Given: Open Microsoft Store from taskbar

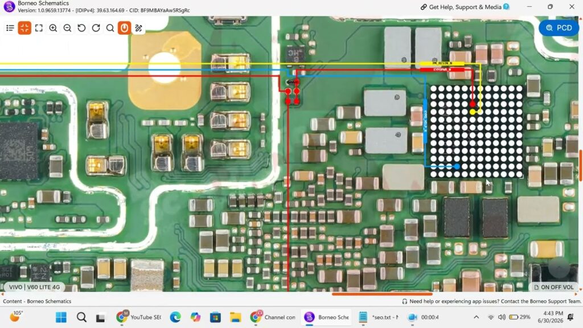Looking at the screenshot, I should pyautogui.click(x=215, y=317).
